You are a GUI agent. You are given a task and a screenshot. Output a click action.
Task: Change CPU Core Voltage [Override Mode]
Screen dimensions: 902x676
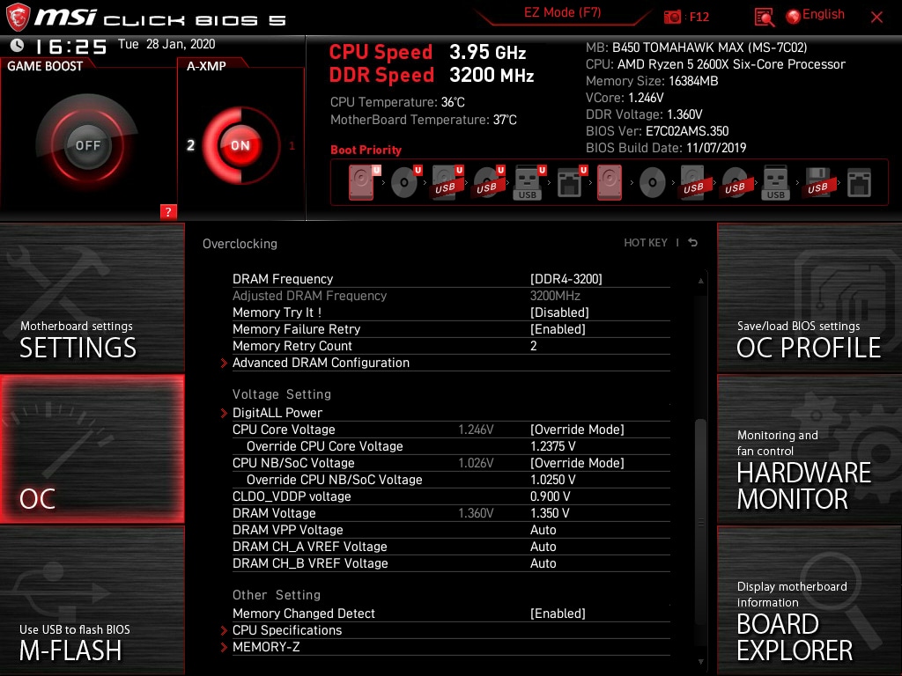[x=577, y=430]
